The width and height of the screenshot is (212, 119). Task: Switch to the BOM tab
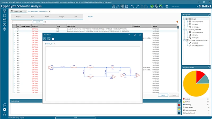(x=33, y=17)
